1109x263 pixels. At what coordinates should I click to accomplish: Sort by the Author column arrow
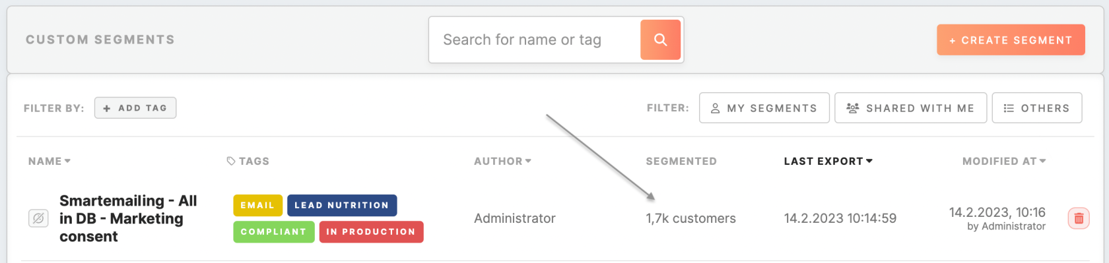point(528,161)
